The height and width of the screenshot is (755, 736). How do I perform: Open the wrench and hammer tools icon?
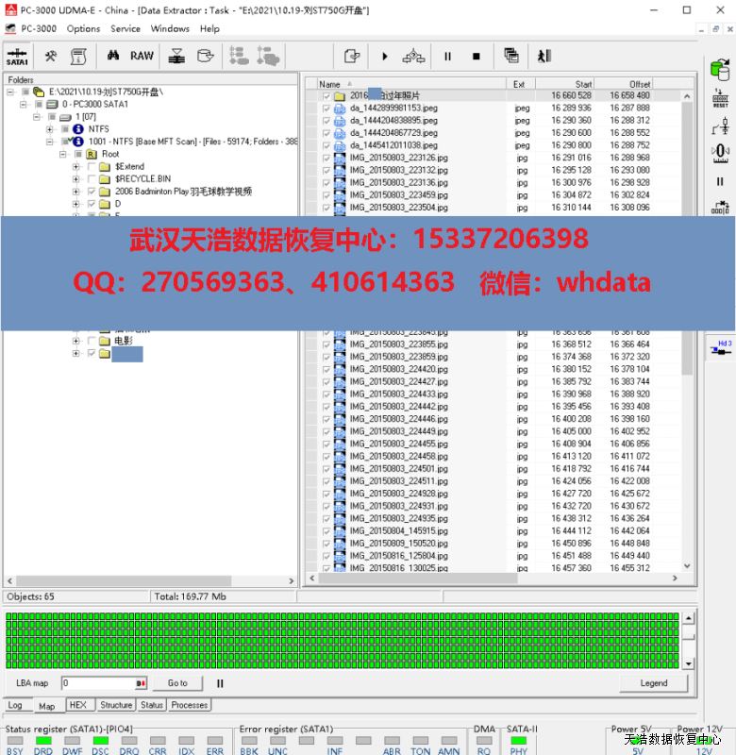coord(51,56)
